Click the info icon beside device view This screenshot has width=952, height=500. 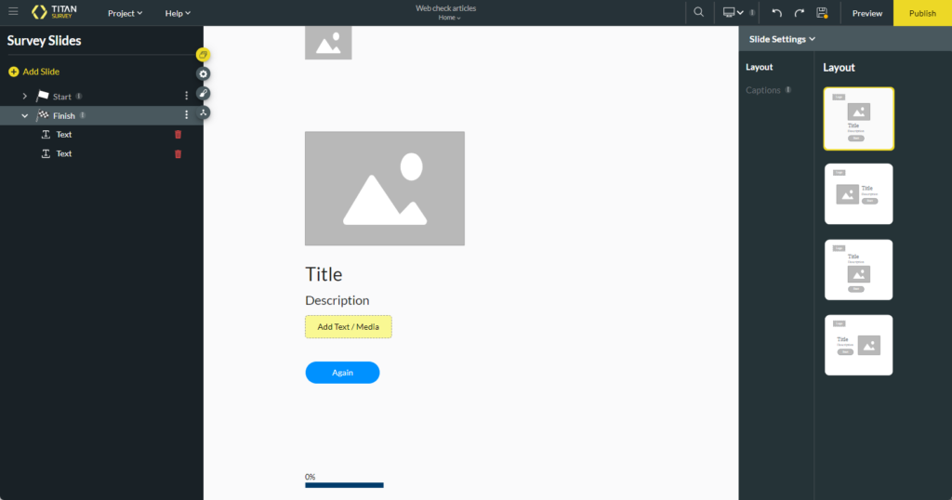(752, 13)
